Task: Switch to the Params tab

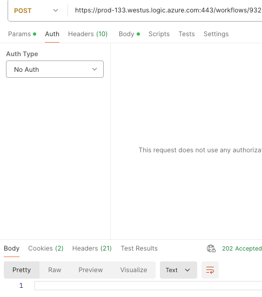Action: tap(22, 34)
